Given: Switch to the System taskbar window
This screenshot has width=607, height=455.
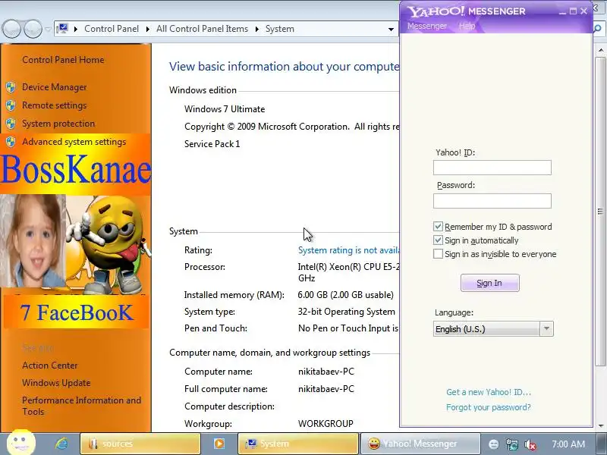Looking at the screenshot, I should click(298, 444).
